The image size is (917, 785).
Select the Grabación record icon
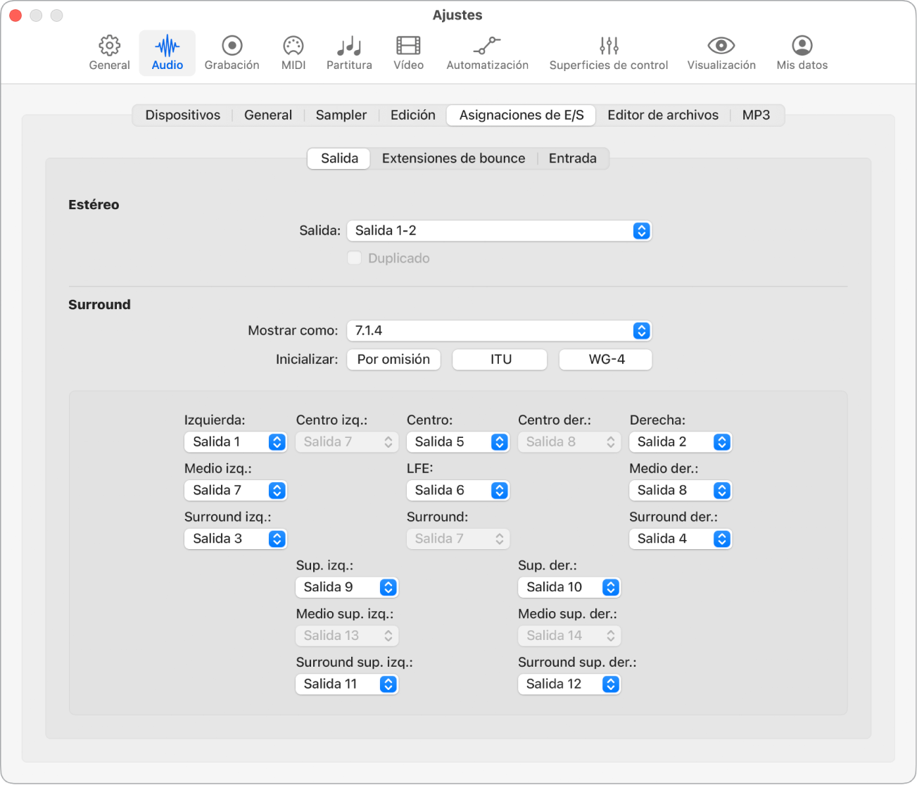(232, 46)
